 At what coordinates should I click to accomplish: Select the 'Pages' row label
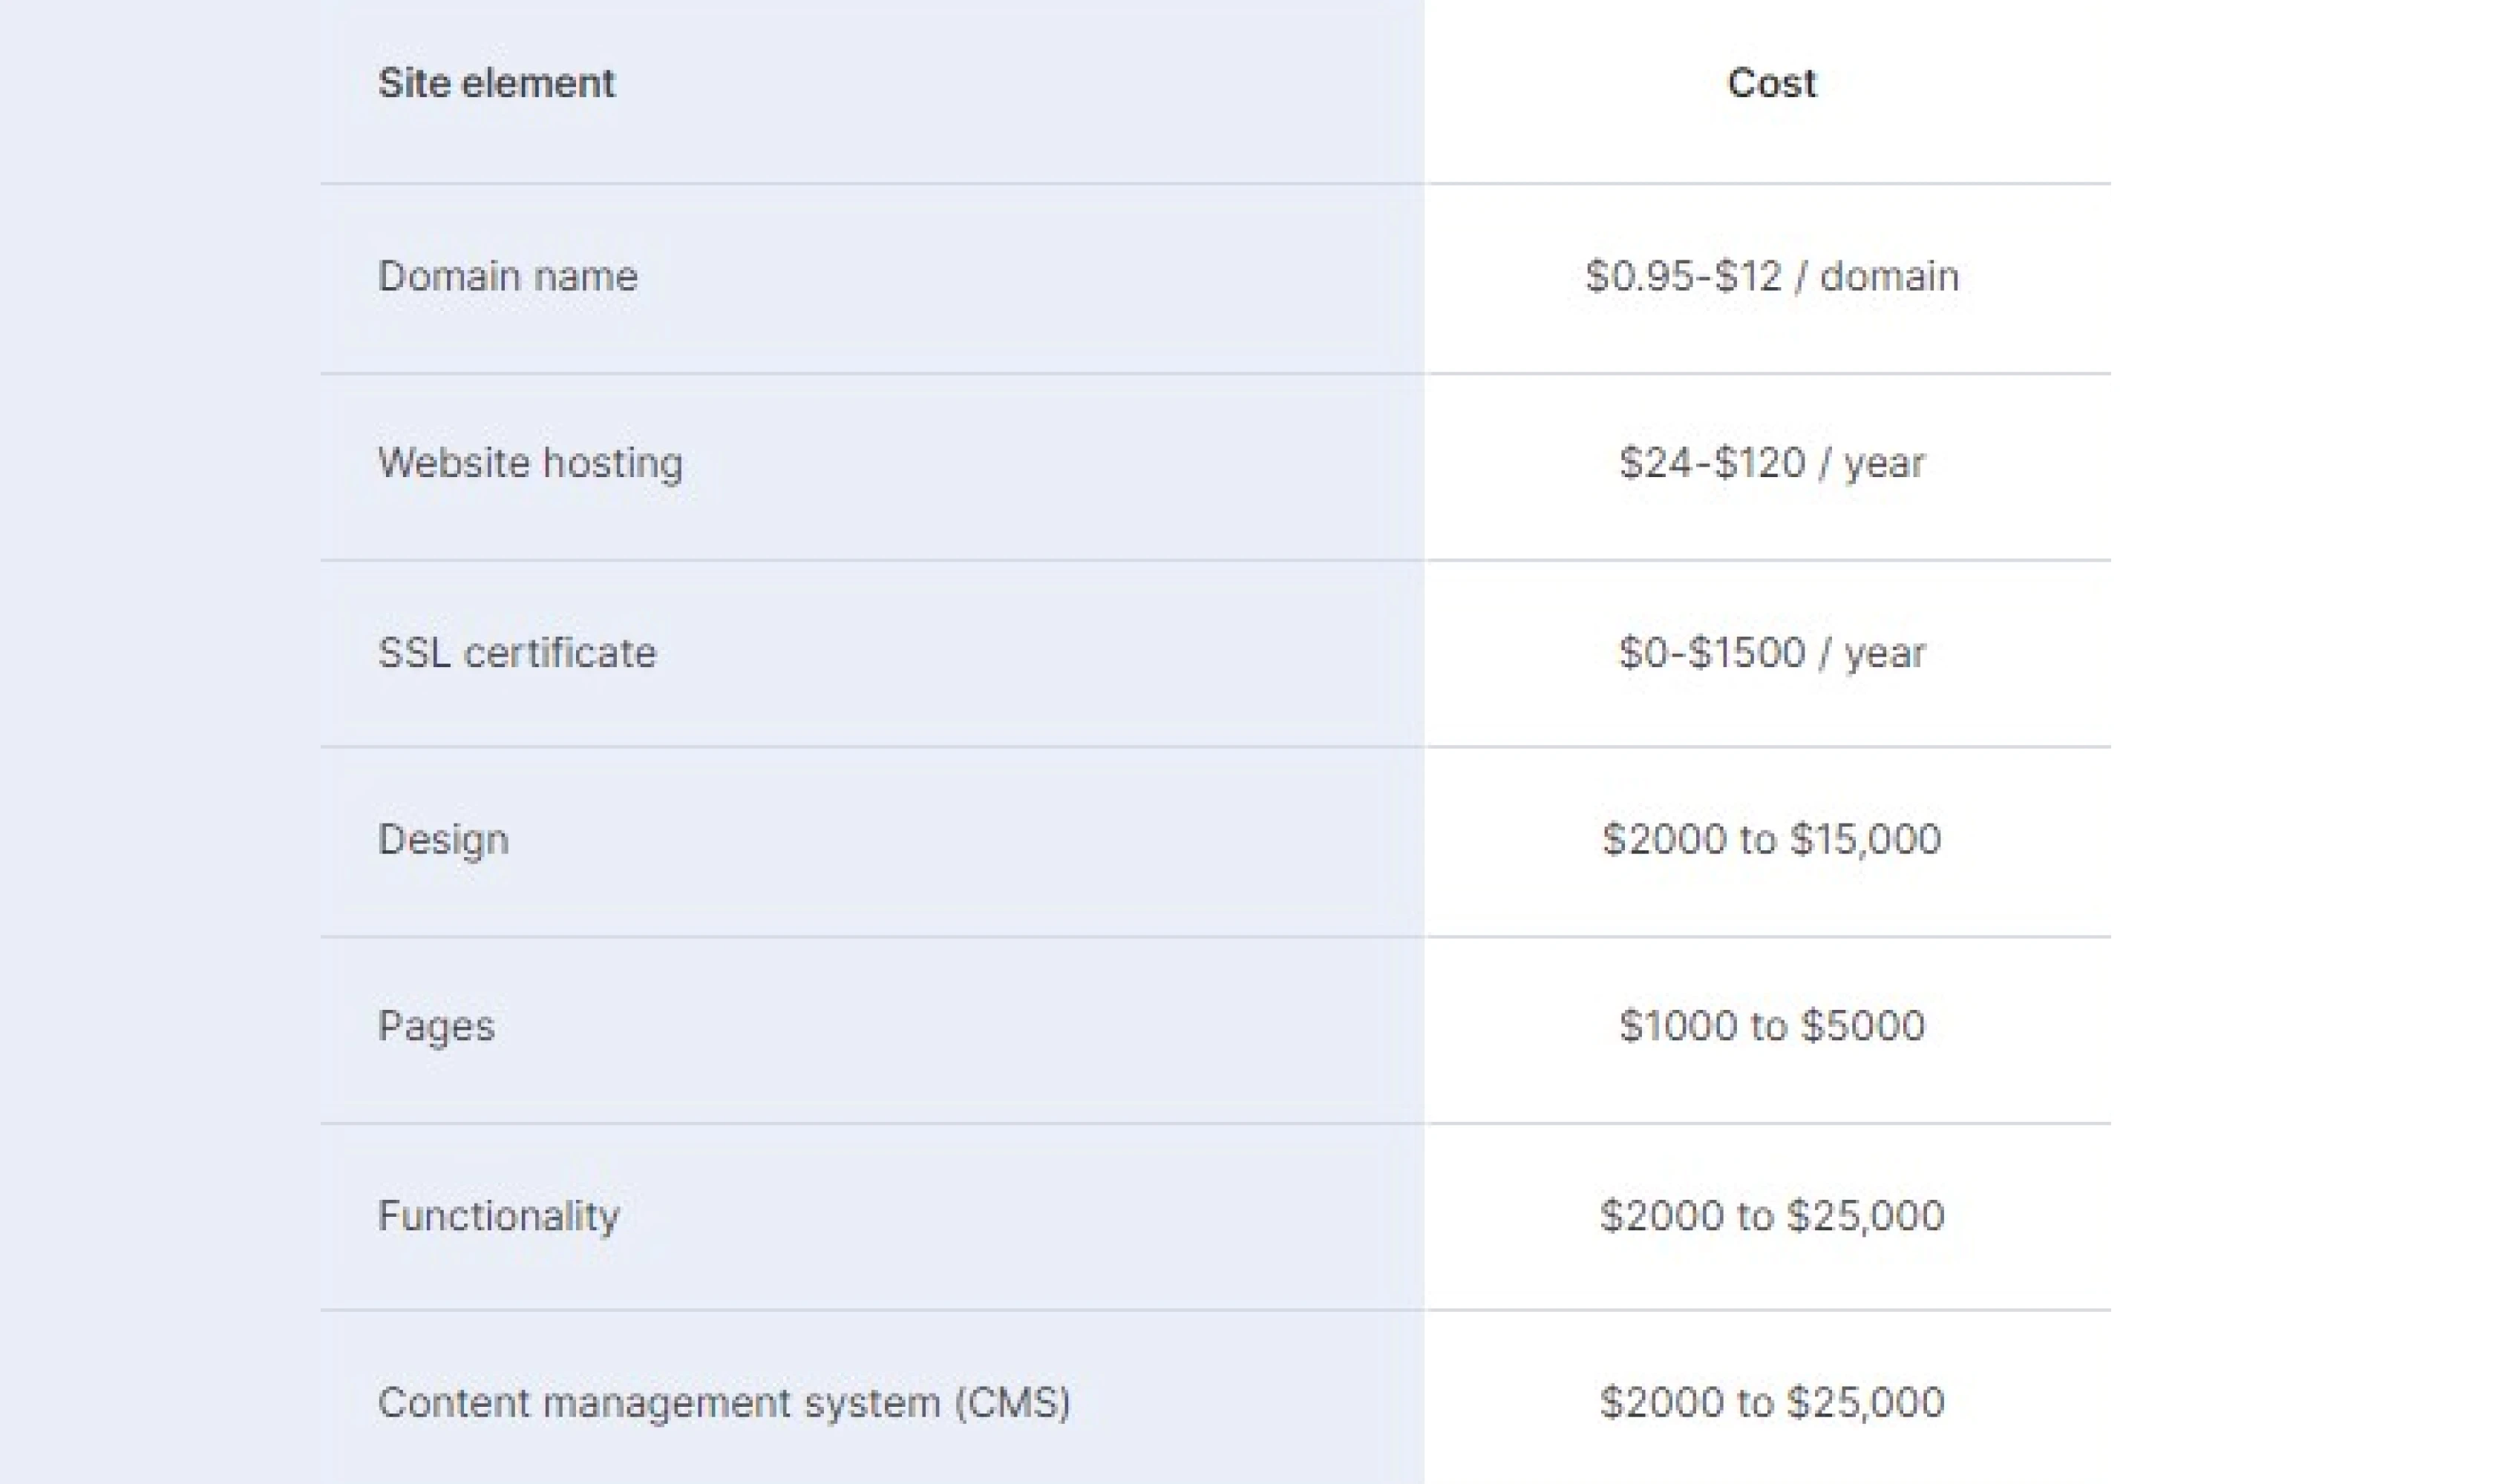(x=437, y=1025)
